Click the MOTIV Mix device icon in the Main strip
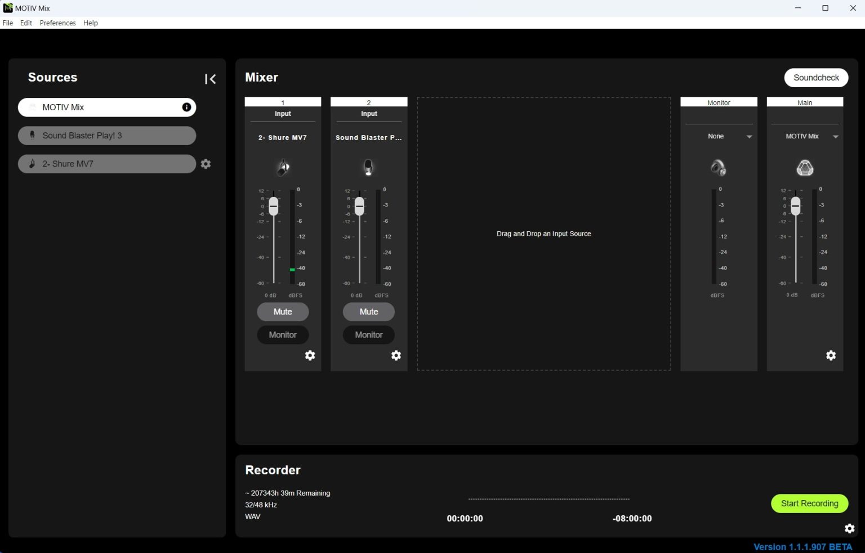 (x=804, y=167)
